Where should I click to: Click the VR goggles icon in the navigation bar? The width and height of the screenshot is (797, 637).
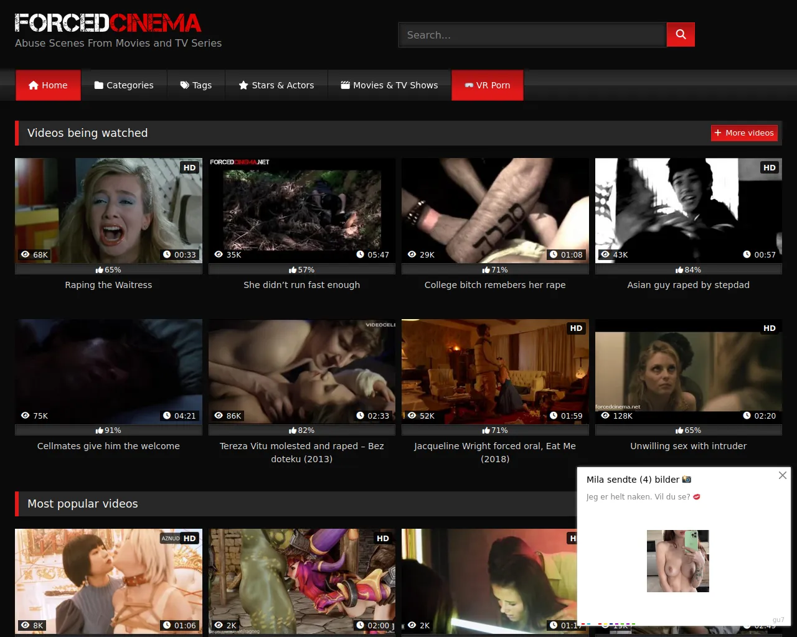coord(469,85)
